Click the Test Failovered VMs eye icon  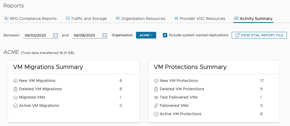(x=156, y=97)
